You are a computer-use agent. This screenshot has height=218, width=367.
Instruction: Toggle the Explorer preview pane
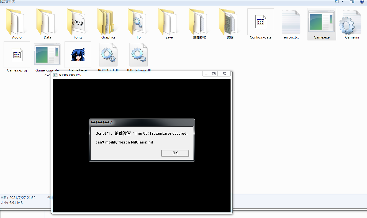352,1
